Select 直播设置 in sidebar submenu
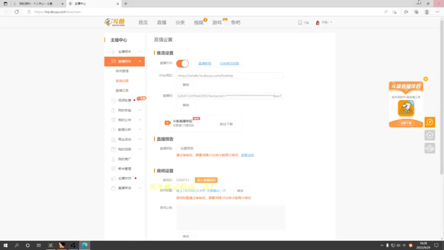The width and height of the screenshot is (444, 250). click(122, 81)
